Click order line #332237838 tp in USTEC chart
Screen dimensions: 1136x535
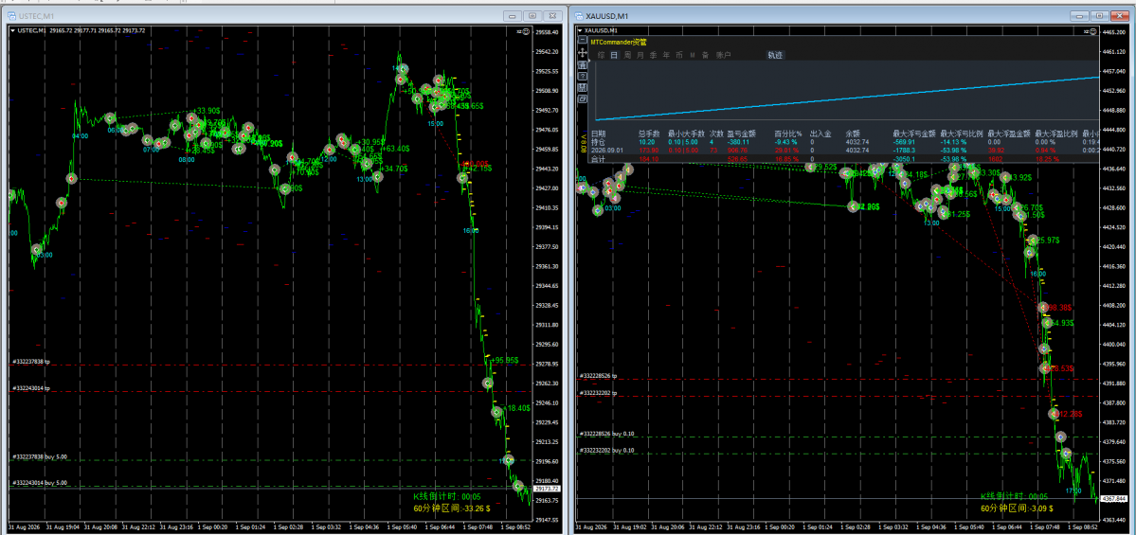coord(30,362)
